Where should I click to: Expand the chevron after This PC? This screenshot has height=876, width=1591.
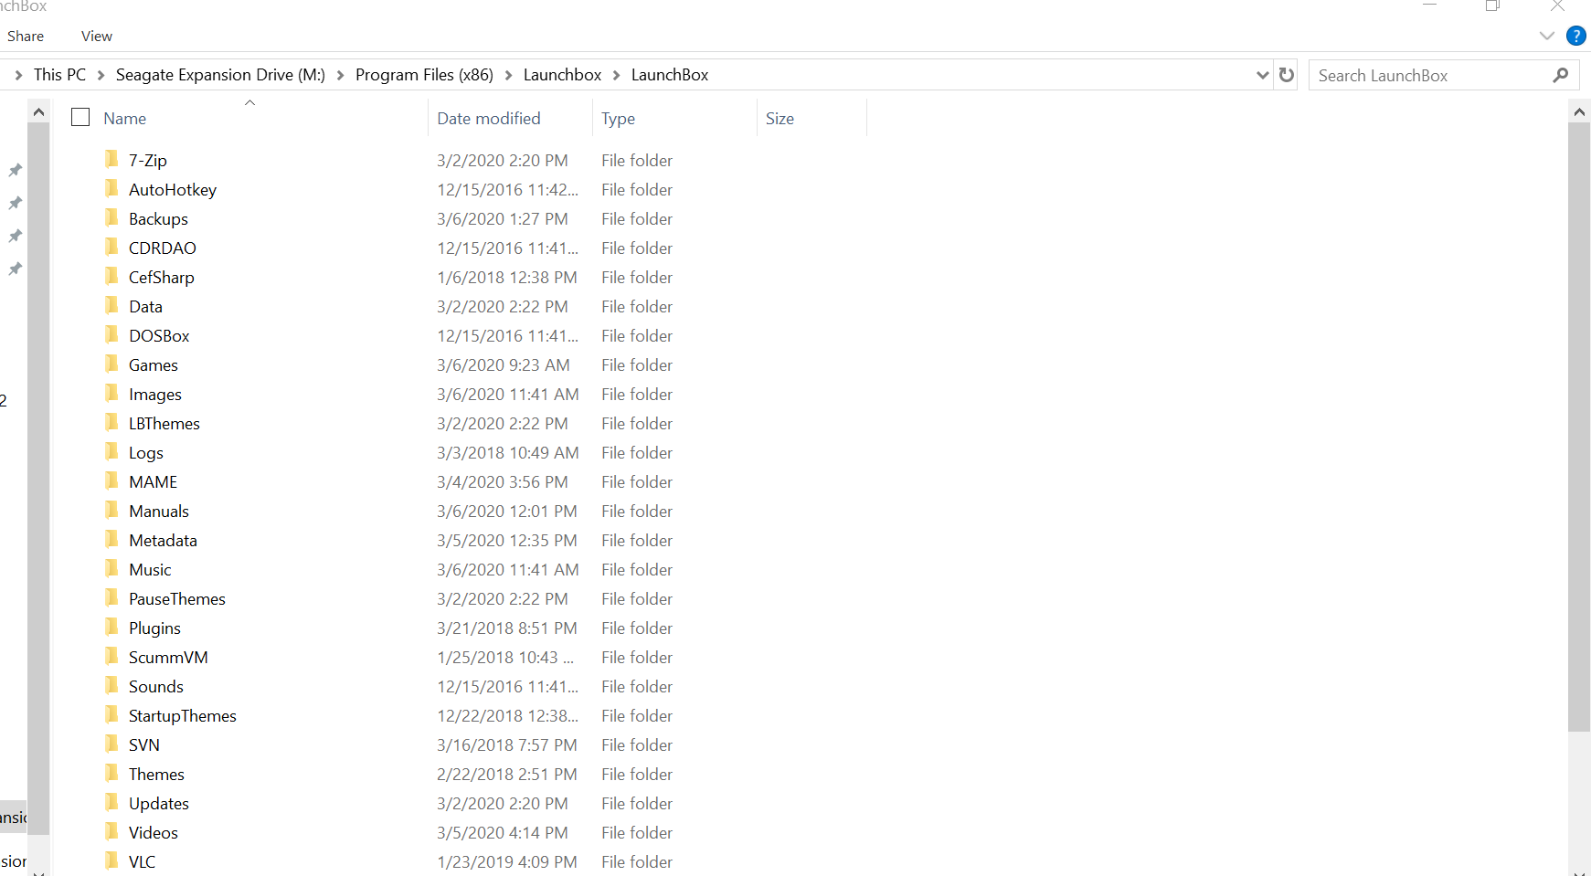click(101, 75)
